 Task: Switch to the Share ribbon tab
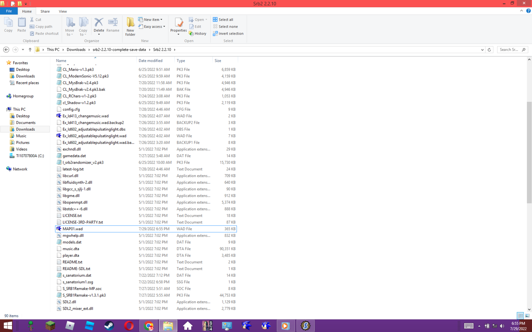[x=45, y=11]
